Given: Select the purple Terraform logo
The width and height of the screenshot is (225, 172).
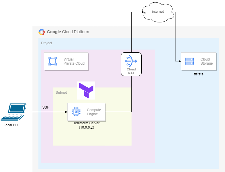Looking at the screenshot, I should [x=86, y=91].
